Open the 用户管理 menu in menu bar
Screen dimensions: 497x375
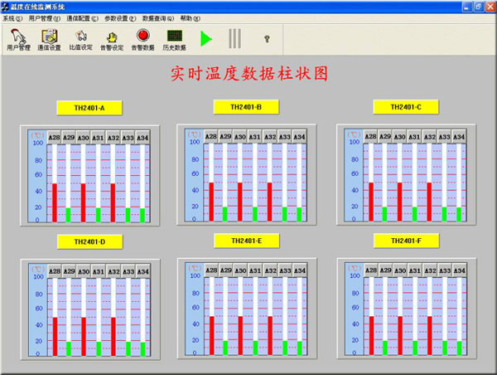(x=44, y=17)
